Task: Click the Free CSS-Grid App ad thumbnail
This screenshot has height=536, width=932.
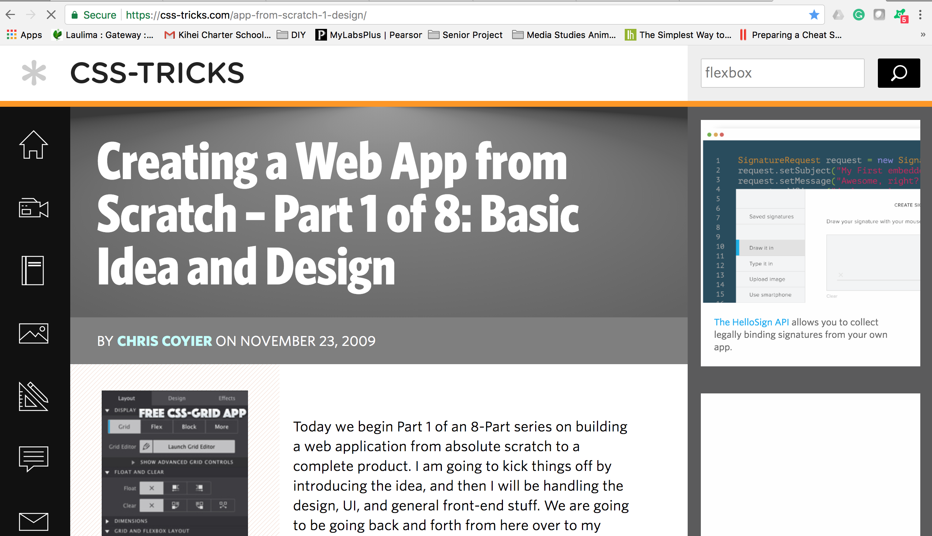Action: (174, 463)
